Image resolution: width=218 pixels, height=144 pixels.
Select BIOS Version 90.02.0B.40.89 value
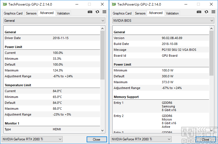tap(172, 38)
